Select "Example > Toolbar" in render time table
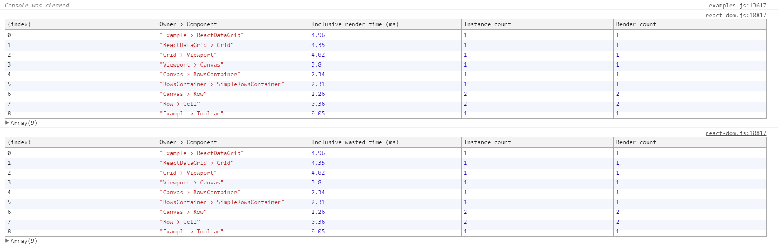This screenshot has height=244, width=778. (x=191, y=113)
